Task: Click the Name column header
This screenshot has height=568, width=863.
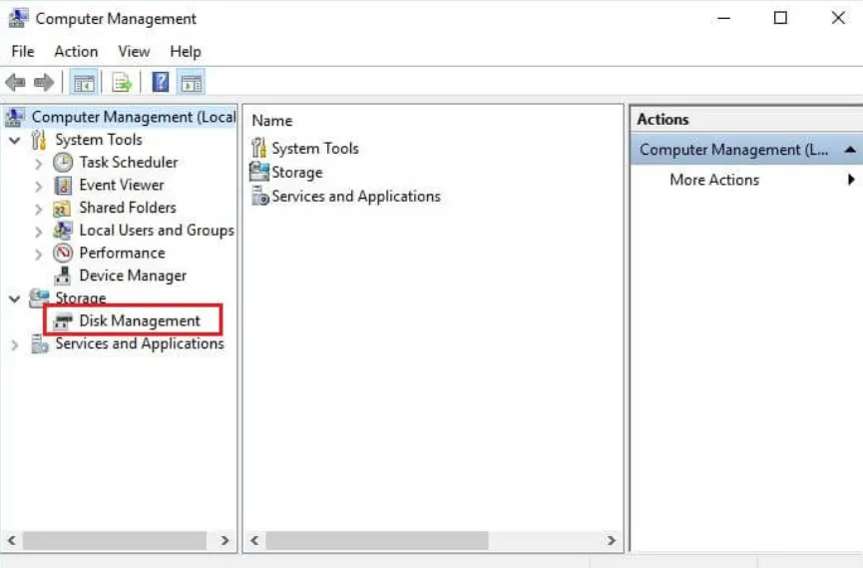Action: pyautogui.click(x=272, y=121)
